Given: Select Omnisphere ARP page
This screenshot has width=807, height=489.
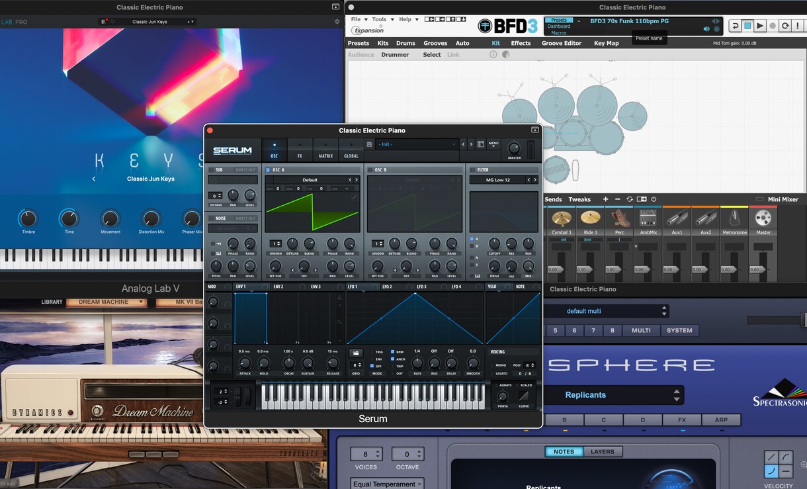Looking at the screenshot, I should (721, 420).
